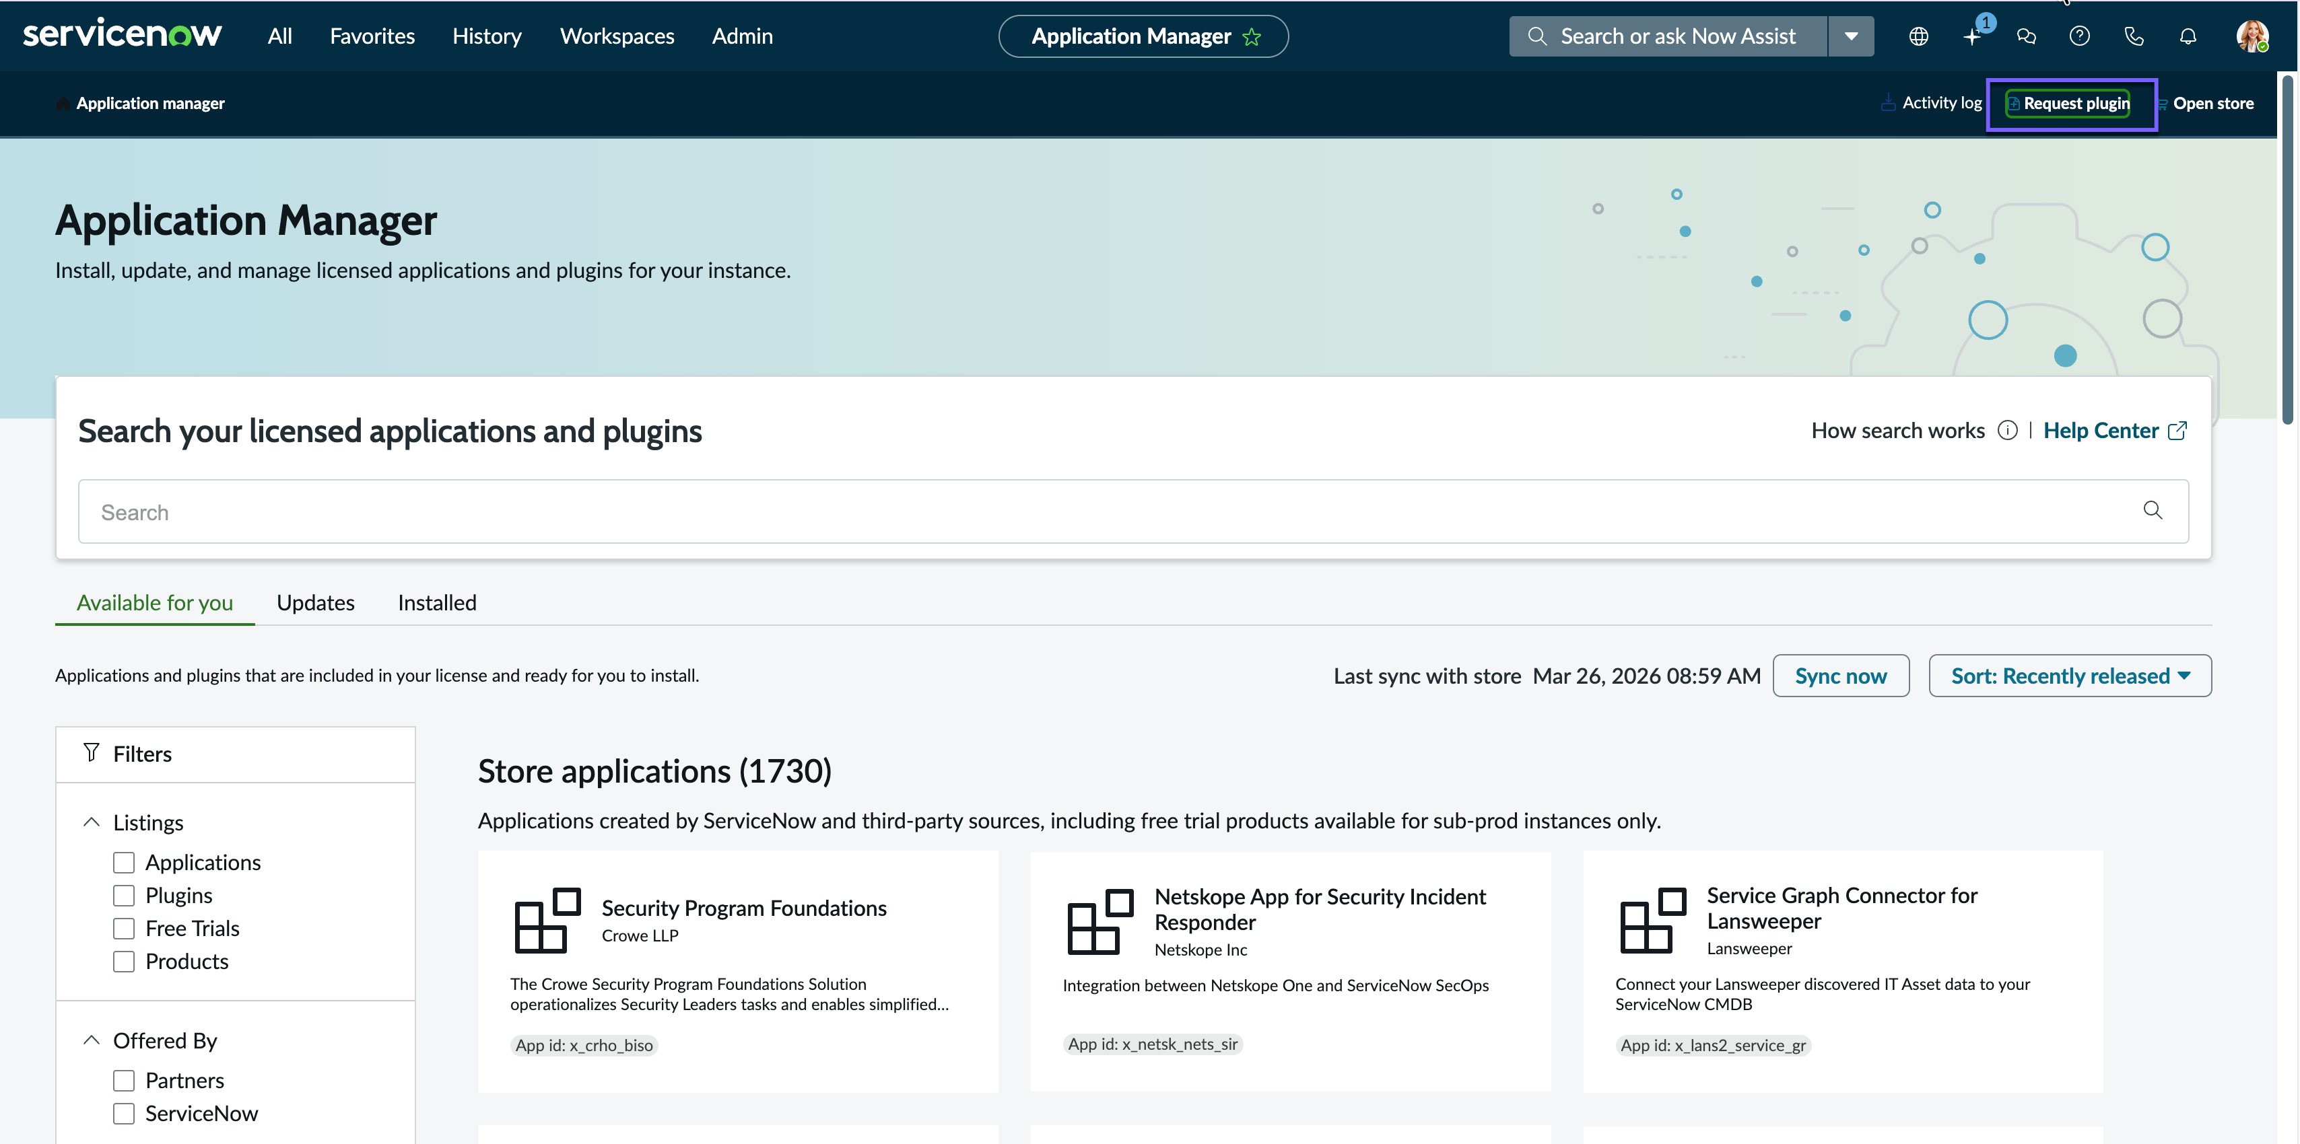Open the notifications bell
This screenshot has height=1144, width=2300.
click(2188, 36)
